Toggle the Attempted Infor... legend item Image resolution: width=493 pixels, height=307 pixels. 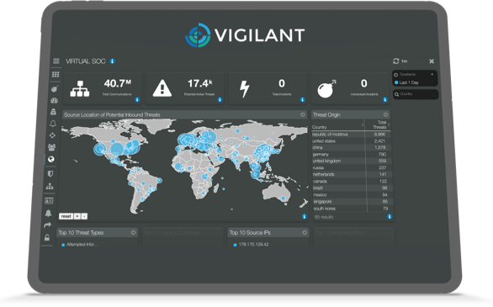(80, 245)
